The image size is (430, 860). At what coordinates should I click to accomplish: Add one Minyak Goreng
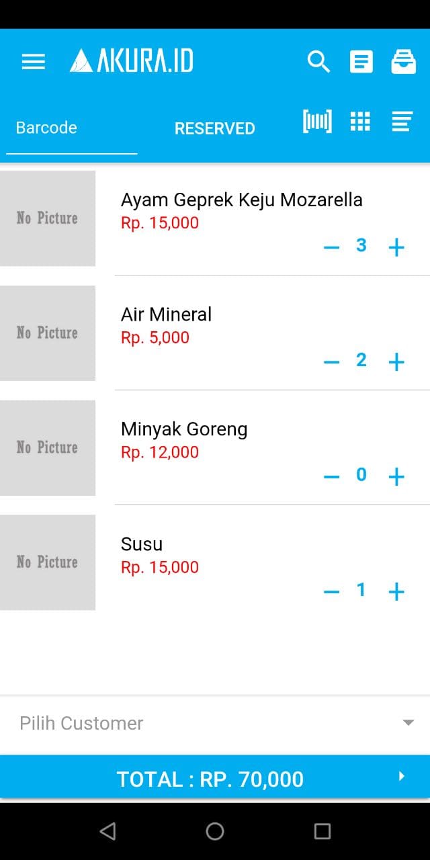[x=396, y=477]
